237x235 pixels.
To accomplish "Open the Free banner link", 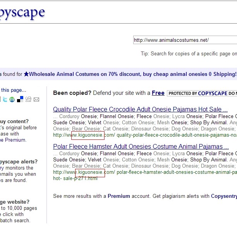I will [x=158, y=93].
